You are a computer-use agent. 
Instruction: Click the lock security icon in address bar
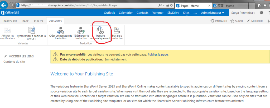[x=167, y=5]
